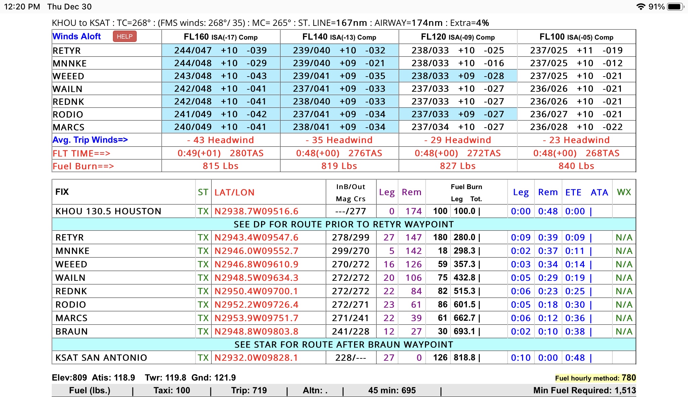
Task: Click the -43 Headwind value
Action: [x=221, y=140]
